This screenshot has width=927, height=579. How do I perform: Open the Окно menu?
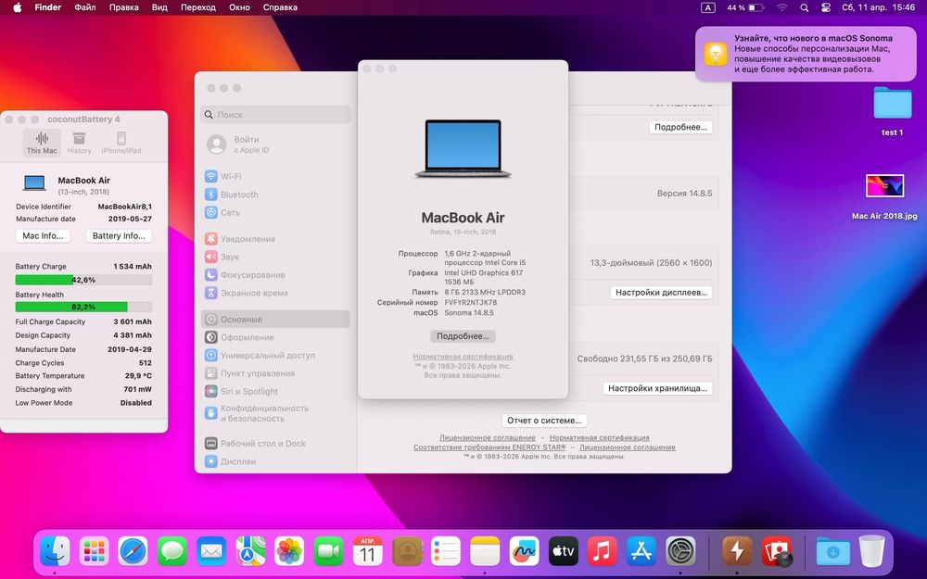pos(239,7)
